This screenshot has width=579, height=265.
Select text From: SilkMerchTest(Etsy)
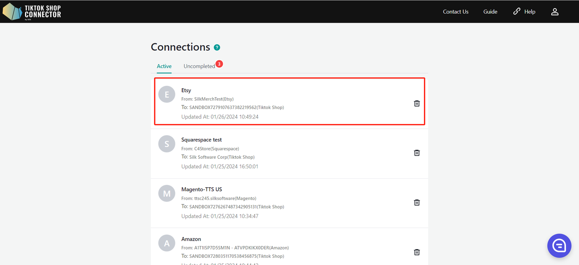click(x=208, y=99)
